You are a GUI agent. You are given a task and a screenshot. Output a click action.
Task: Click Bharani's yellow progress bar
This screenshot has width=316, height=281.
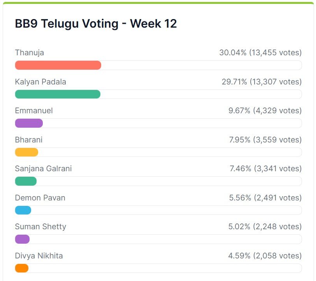tap(26, 152)
